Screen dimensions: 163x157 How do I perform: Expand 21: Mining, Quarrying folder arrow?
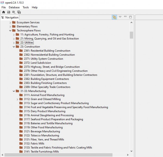pos(14,39)
